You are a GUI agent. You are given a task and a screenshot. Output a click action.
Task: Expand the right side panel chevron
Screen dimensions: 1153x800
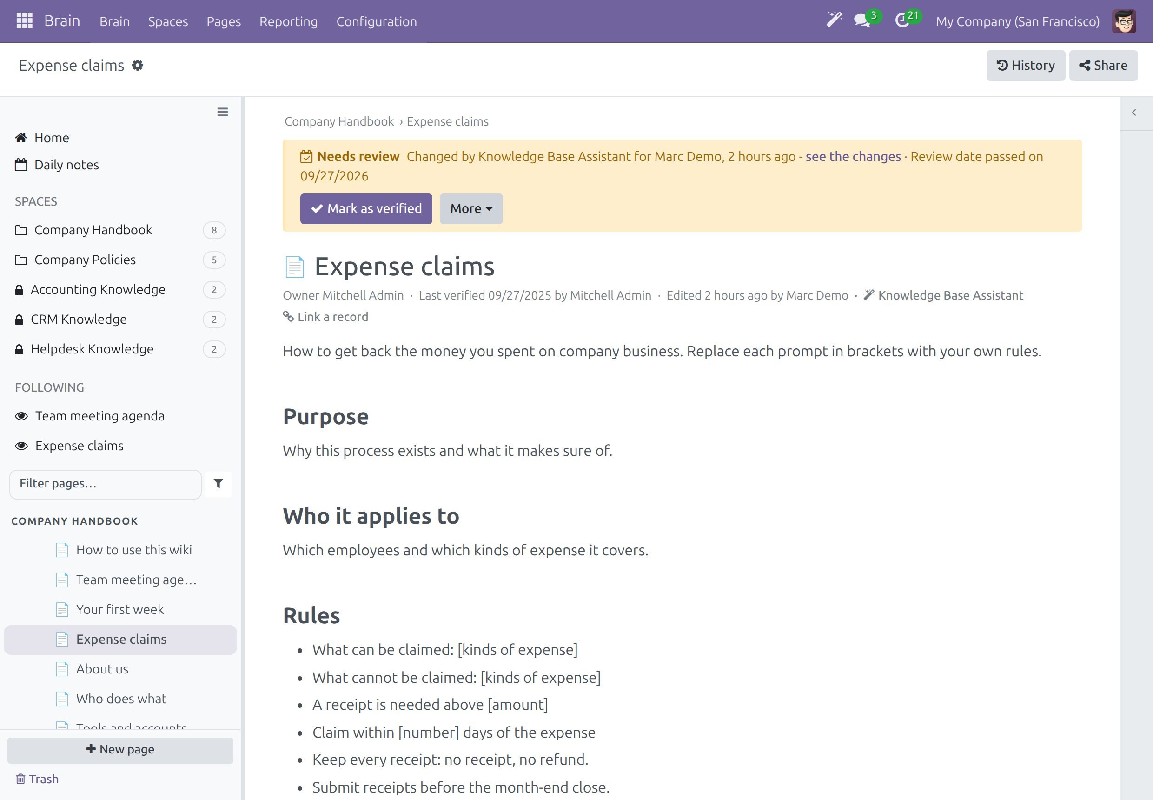(x=1134, y=113)
